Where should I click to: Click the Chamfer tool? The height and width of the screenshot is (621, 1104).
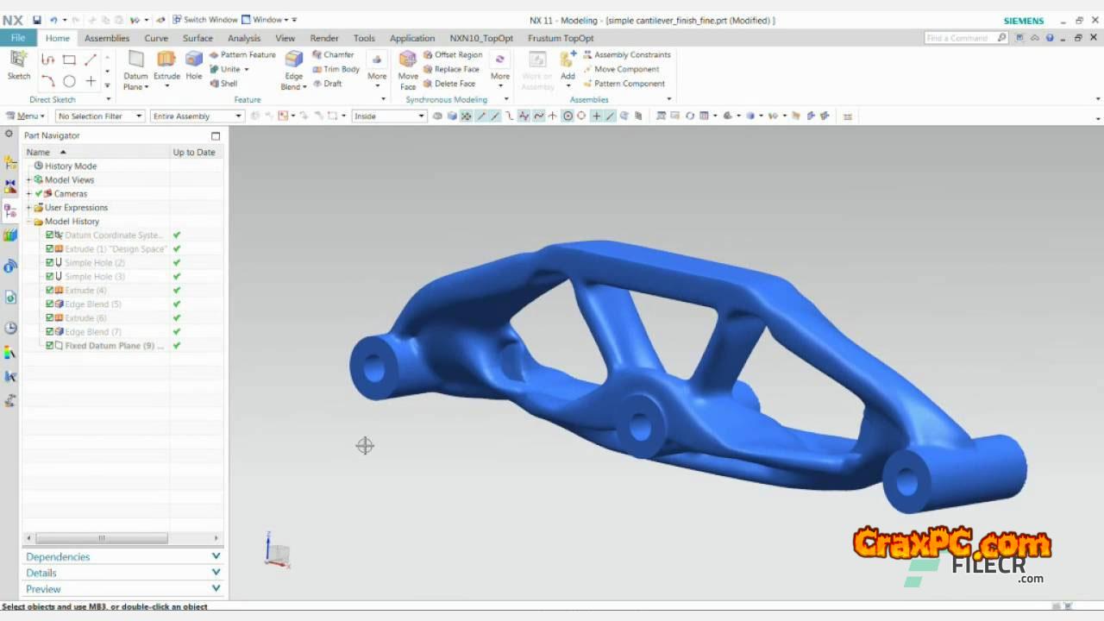pyautogui.click(x=333, y=54)
